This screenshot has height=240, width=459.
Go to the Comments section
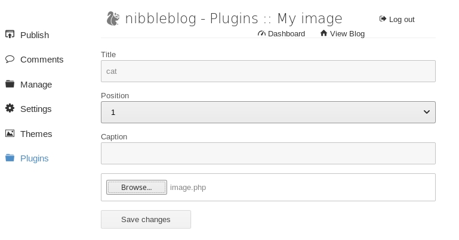[42, 60]
